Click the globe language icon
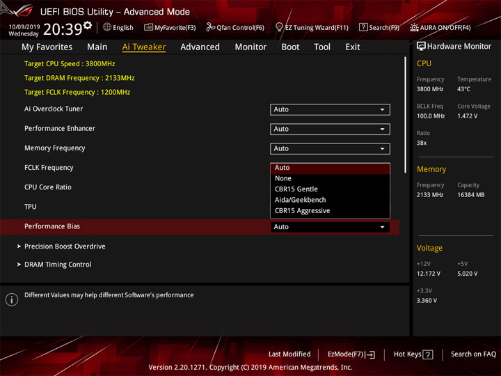The height and width of the screenshot is (376, 501). [x=107, y=27]
